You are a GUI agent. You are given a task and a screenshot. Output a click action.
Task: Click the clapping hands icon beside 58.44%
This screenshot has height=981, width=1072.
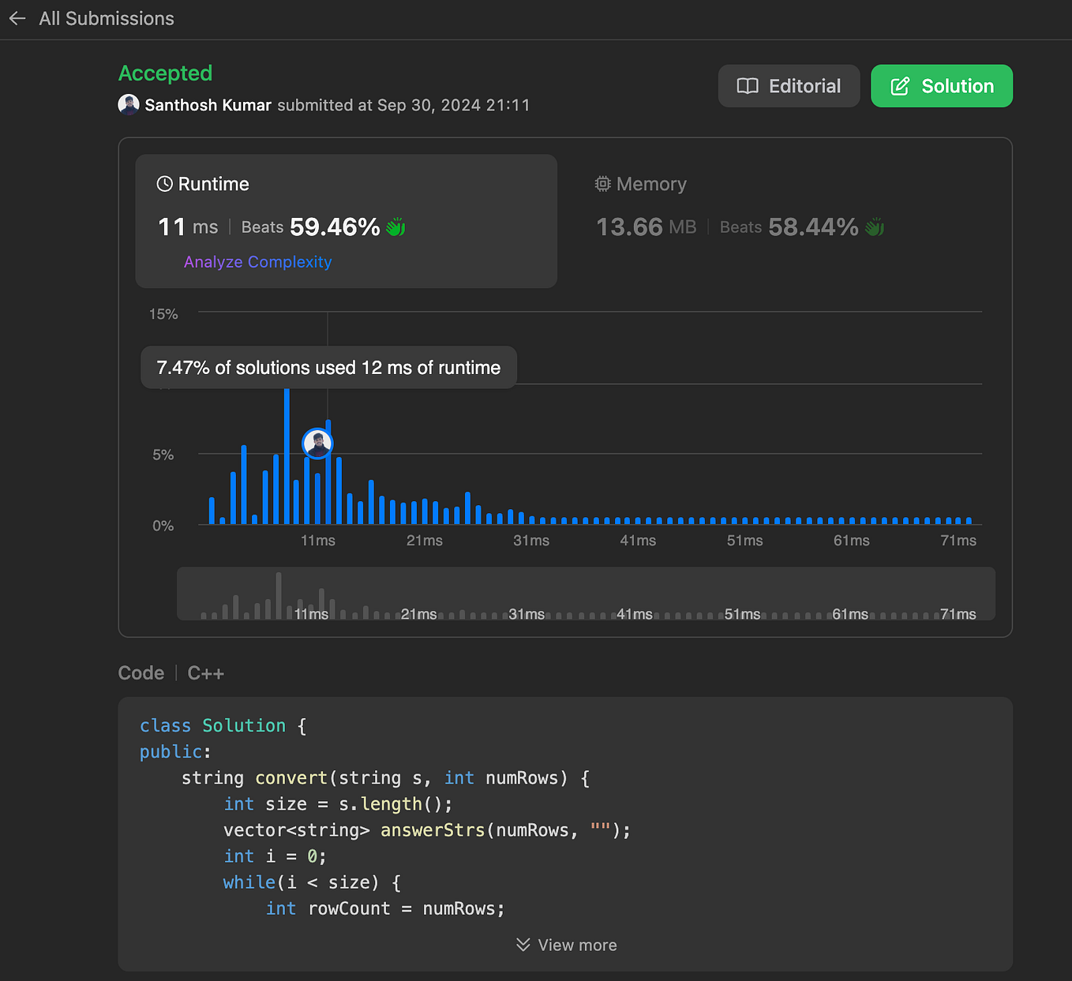[875, 227]
